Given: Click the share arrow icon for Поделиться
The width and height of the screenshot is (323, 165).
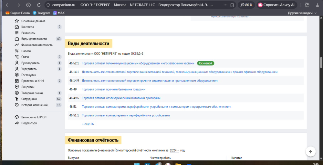Looking at the screenshot, I should (x=17, y=123).
